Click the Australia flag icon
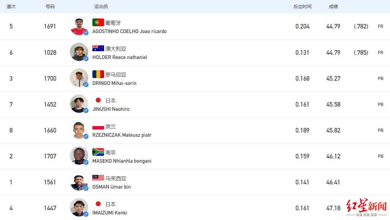 click(x=98, y=48)
